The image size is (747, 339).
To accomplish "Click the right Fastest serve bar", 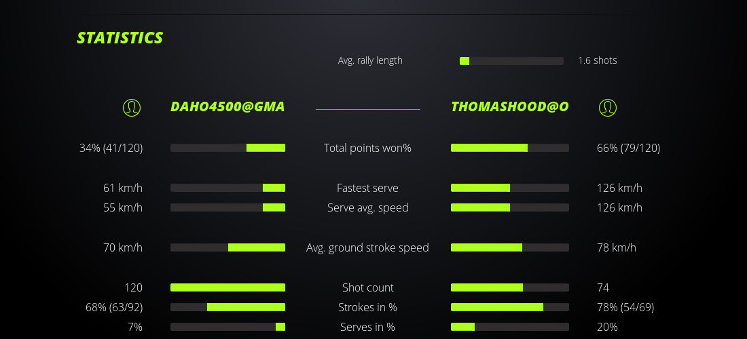I will 510,188.
